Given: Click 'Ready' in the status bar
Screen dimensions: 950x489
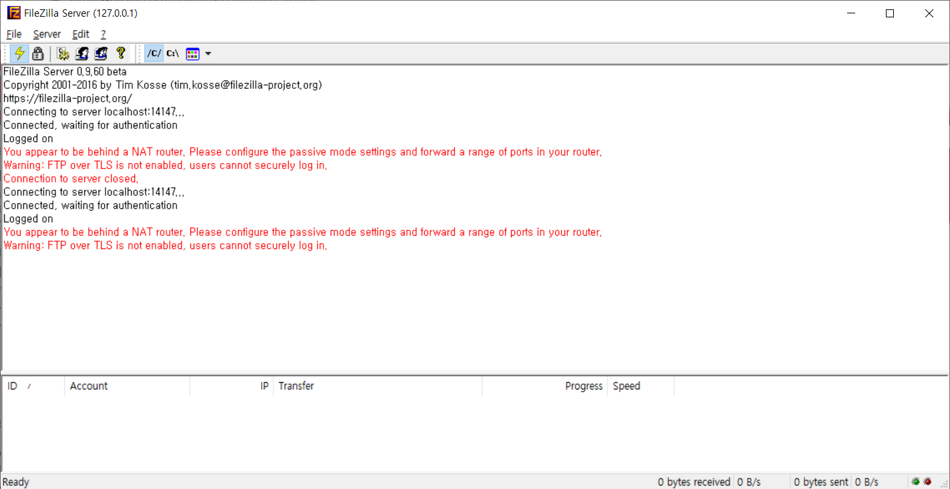Looking at the screenshot, I should (x=16, y=482).
